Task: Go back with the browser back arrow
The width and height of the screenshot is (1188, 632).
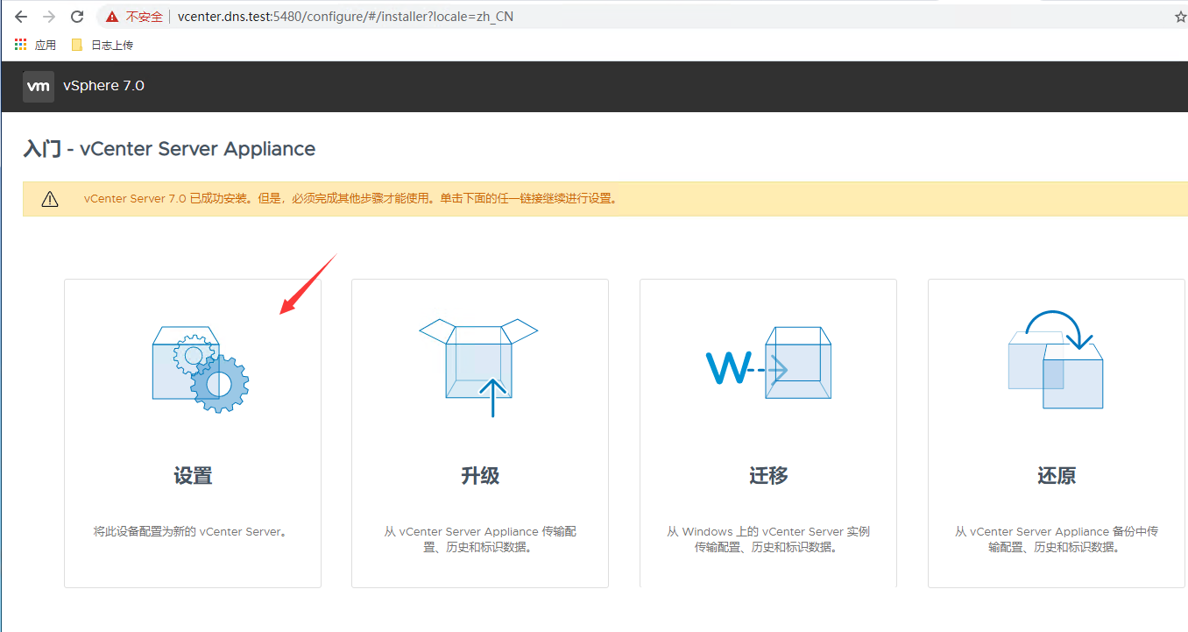Action: tap(21, 17)
